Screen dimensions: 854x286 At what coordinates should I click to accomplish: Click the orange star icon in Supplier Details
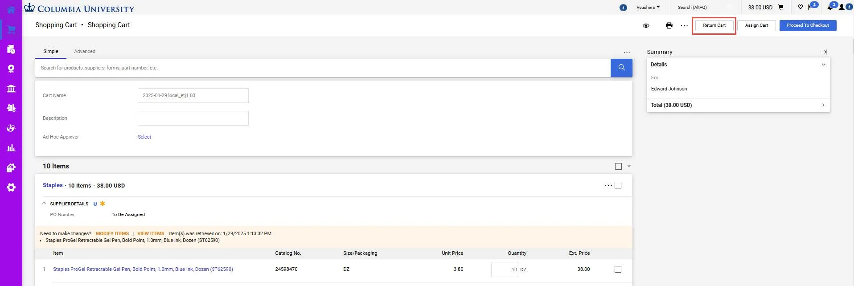click(x=103, y=204)
